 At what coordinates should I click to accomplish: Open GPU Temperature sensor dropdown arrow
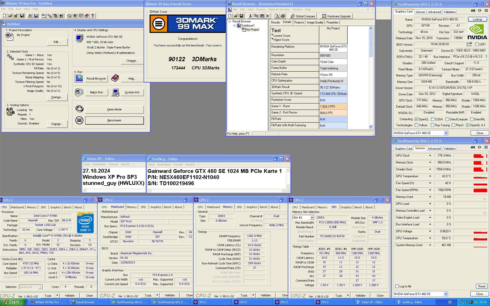430,176
